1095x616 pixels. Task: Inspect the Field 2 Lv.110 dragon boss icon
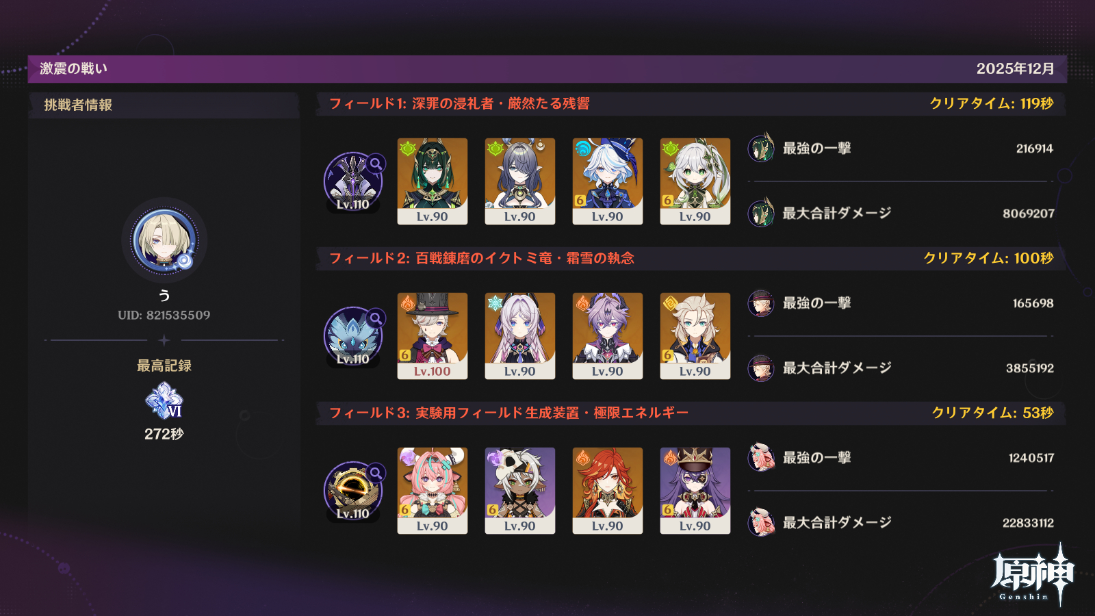354,337
